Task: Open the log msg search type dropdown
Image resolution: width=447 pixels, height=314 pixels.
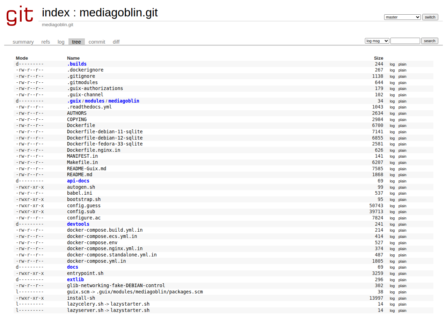Action: (x=377, y=41)
